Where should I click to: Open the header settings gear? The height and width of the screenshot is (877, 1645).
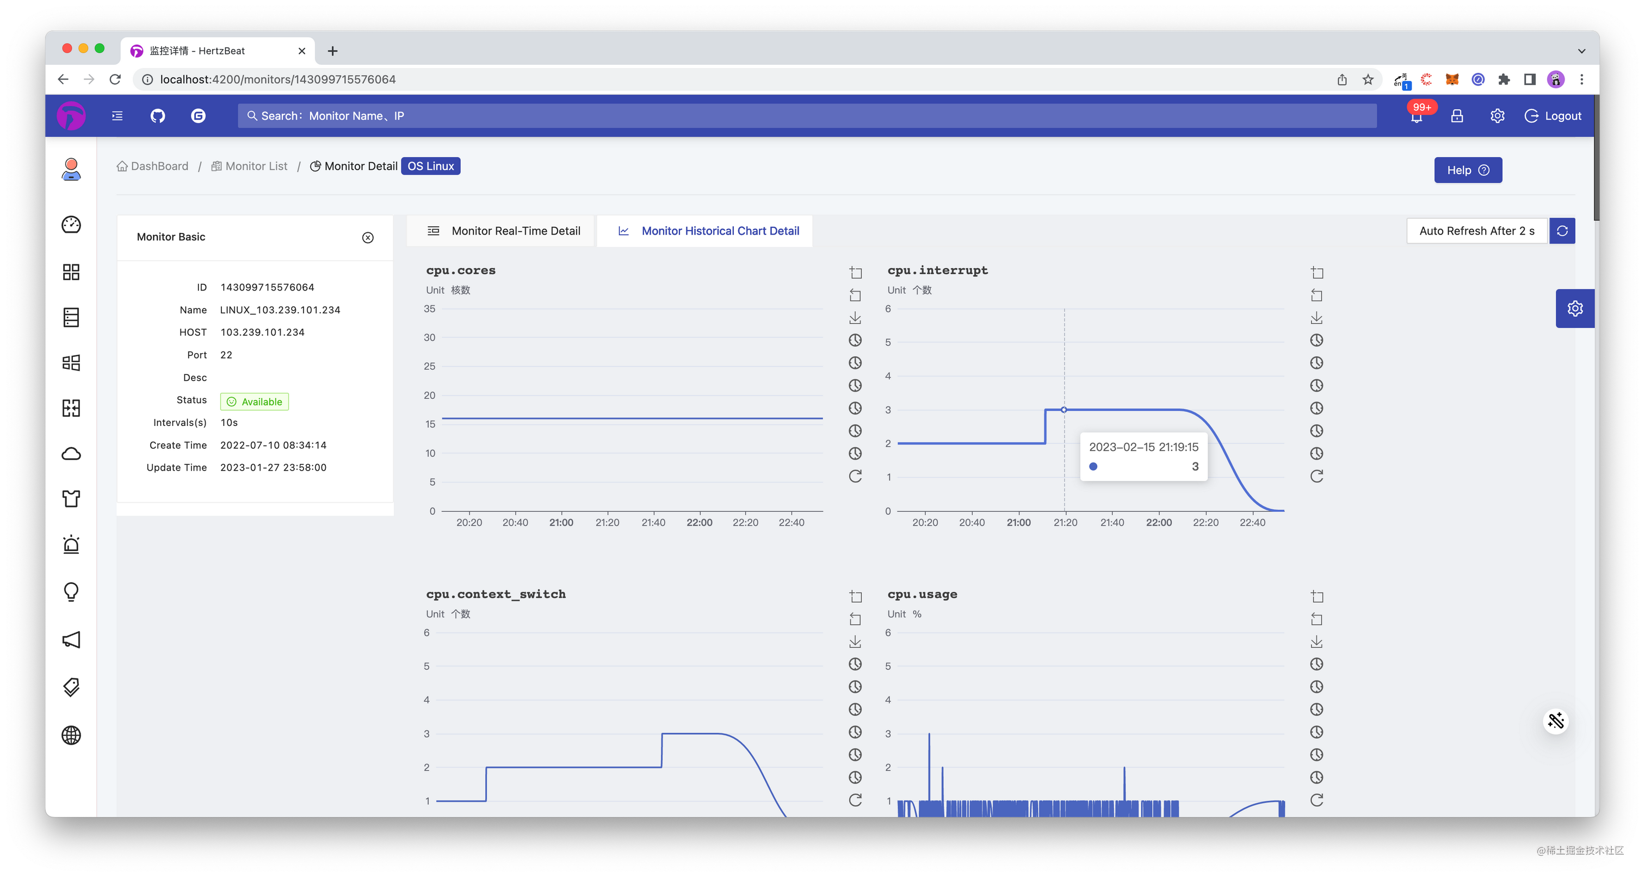pos(1497,116)
